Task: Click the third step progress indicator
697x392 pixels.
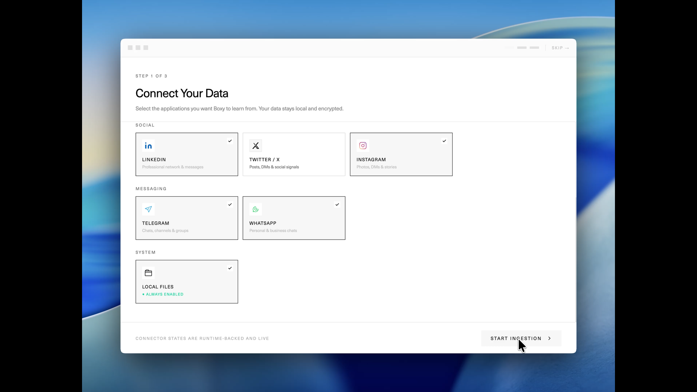Action: click(x=534, y=48)
